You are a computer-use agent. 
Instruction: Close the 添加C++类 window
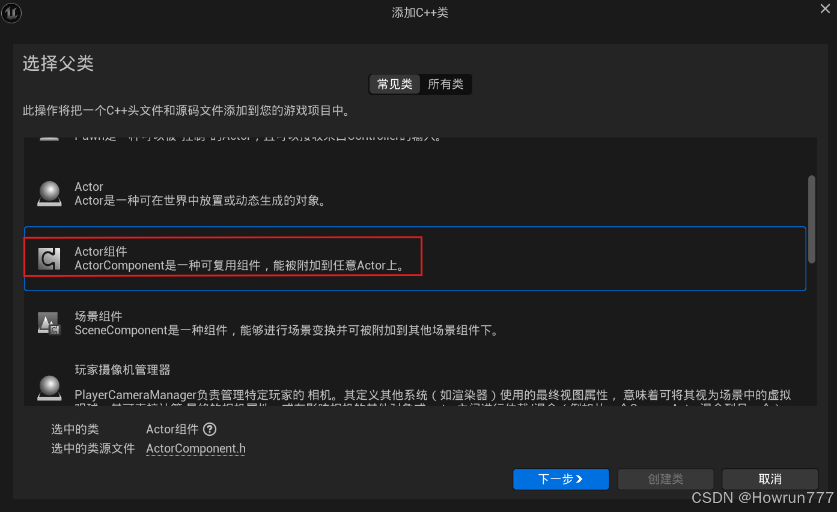point(825,8)
